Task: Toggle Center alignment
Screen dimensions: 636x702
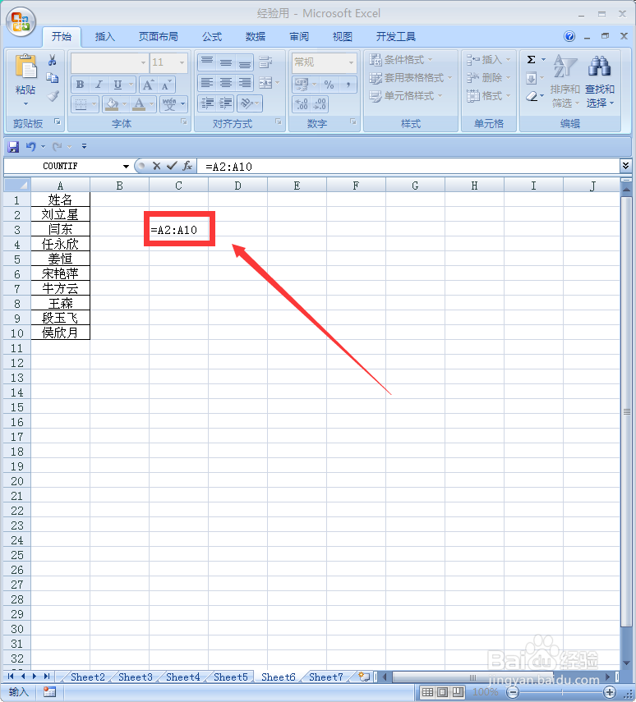Action: click(225, 83)
